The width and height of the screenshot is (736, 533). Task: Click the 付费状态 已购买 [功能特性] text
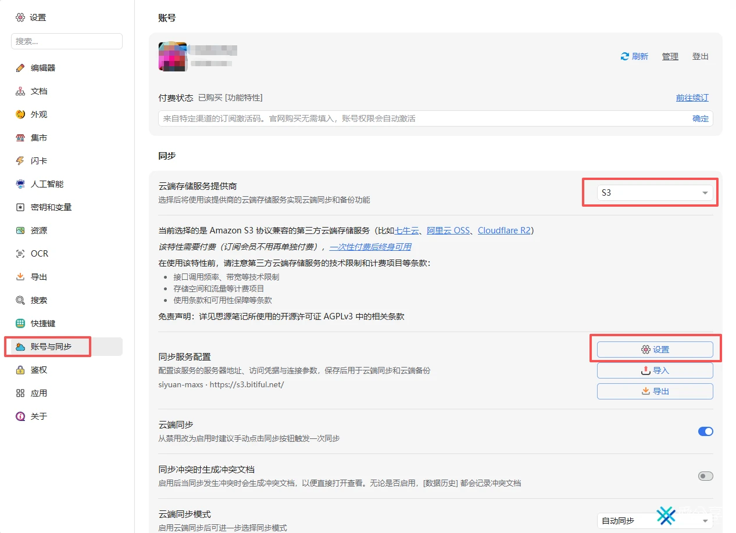coord(210,98)
